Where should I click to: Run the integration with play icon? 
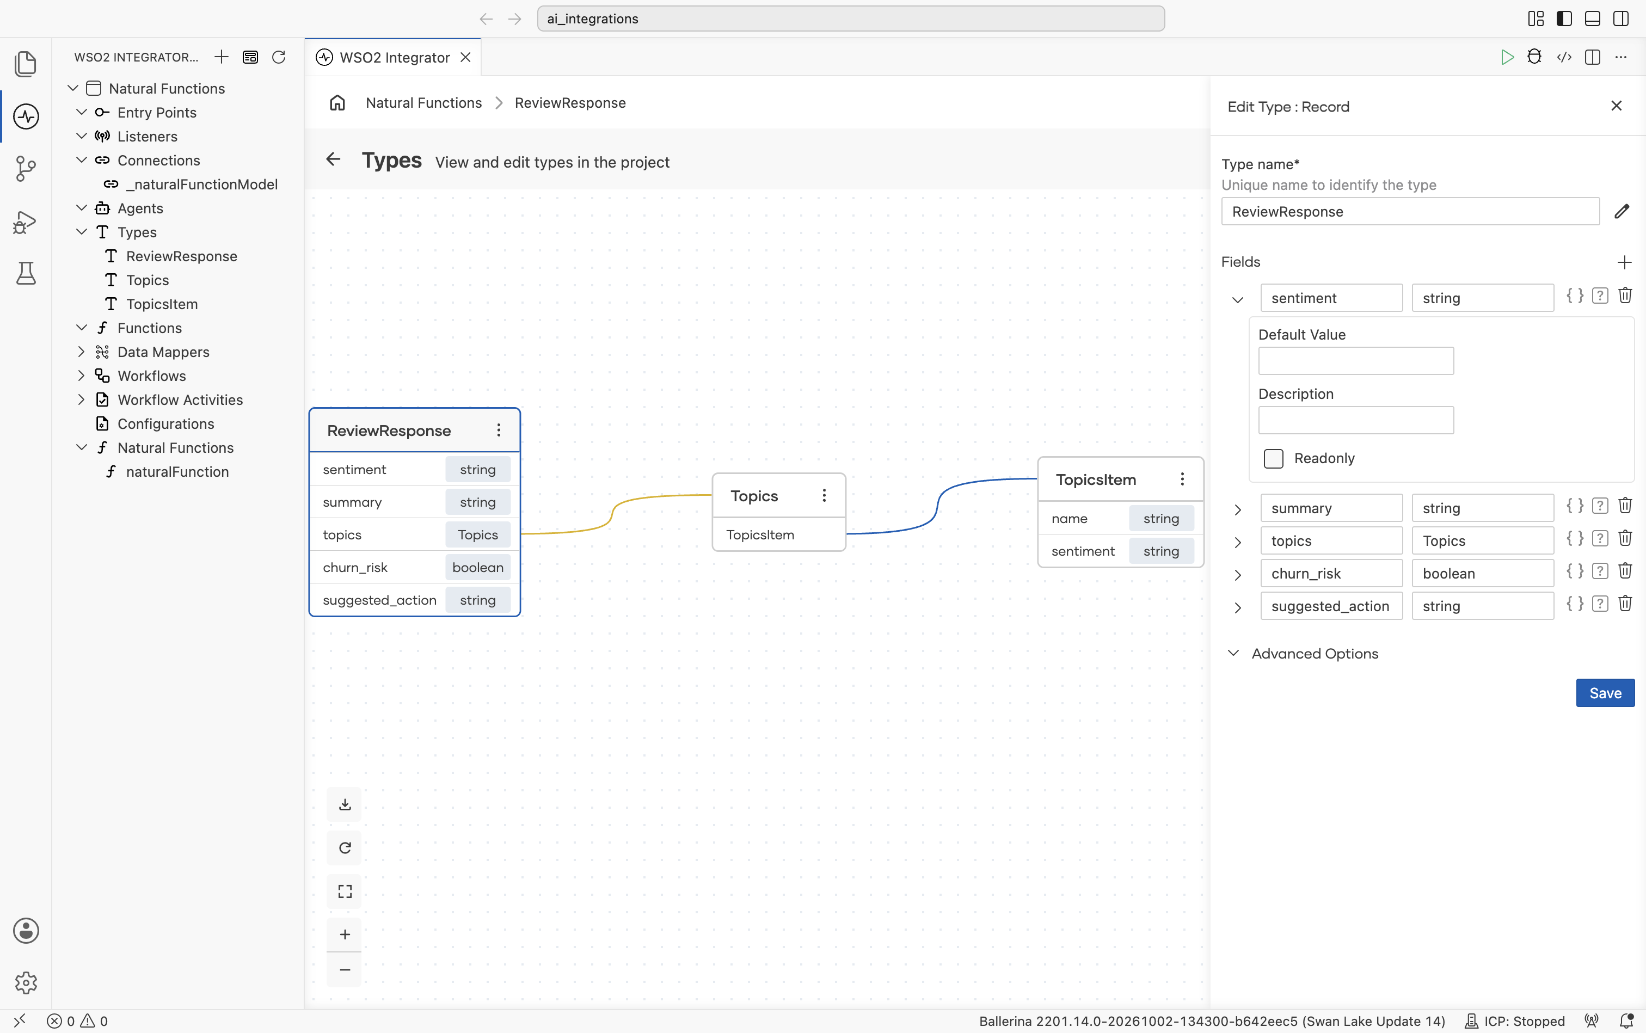pyautogui.click(x=1507, y=57)
